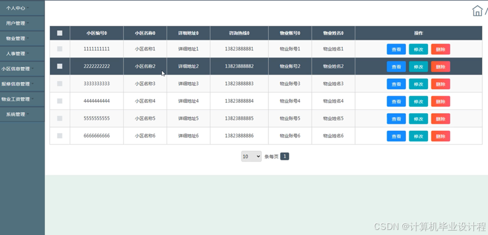Delete the 小区名称4 row

[441, 101]
